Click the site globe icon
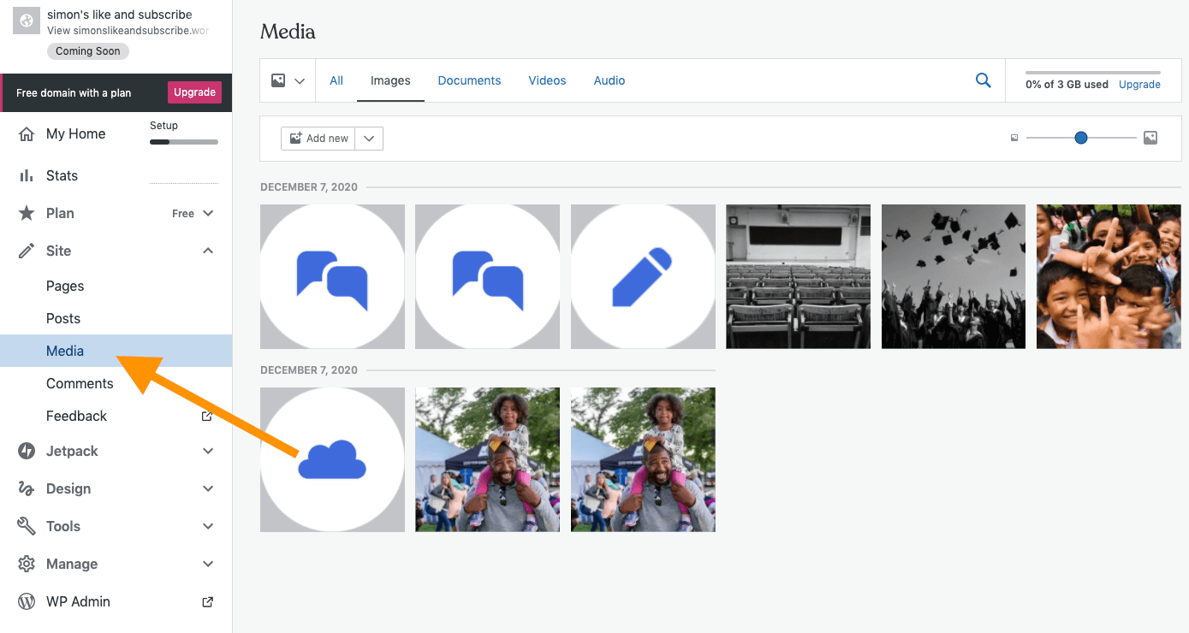This screenshot has width=1189, height=633. 27,21
